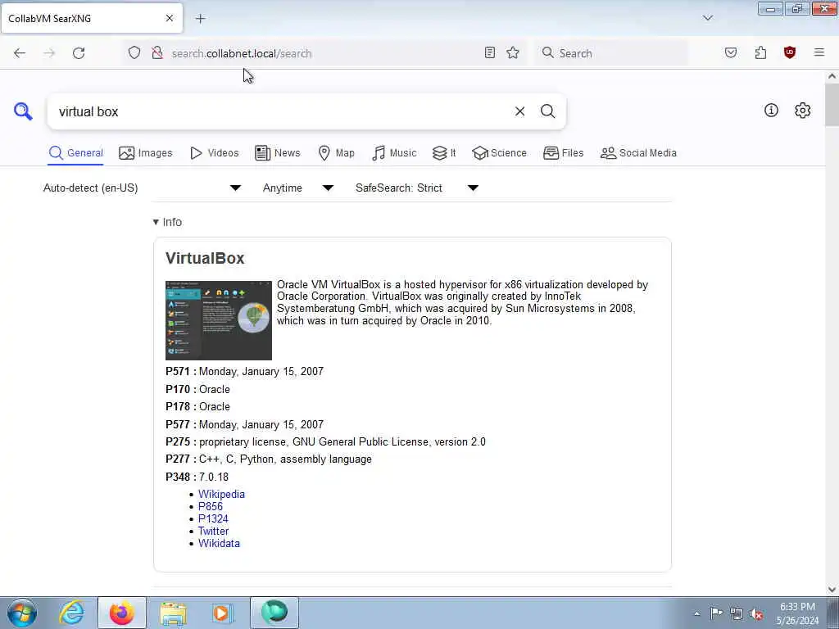
Task: Open the Firefox hamburger menu
Action: click(x=819, y=52)
